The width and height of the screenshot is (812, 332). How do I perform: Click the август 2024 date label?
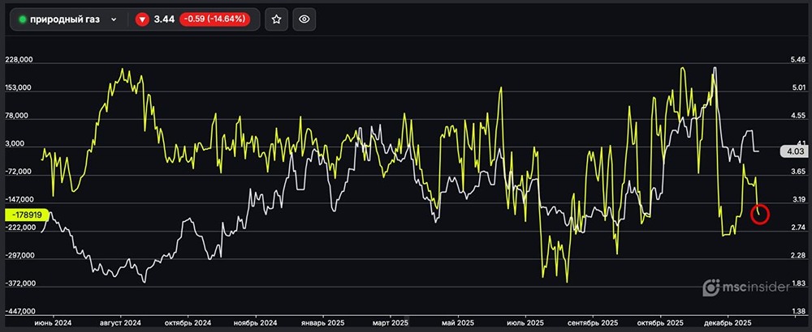point(123,321)
